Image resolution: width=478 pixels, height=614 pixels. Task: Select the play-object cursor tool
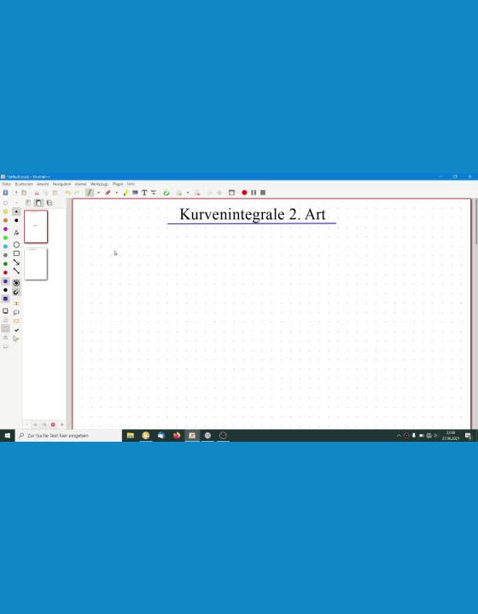16,339
